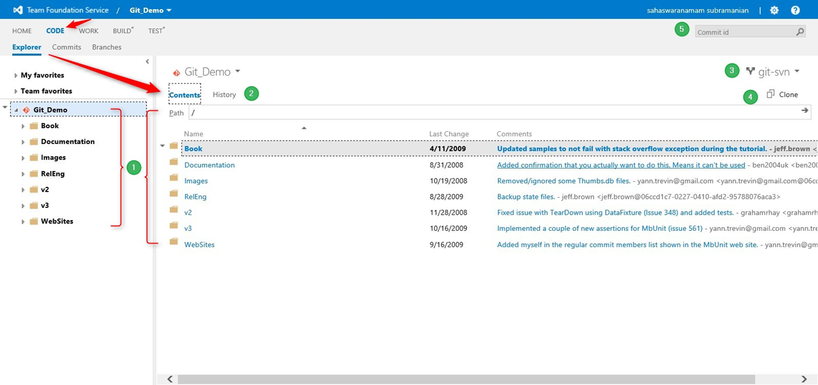Image resolution: width=818 pixels, height=385 pixels.
Task: Expand the RelEng folder tree arrow
Action: [x=23, y=174]
